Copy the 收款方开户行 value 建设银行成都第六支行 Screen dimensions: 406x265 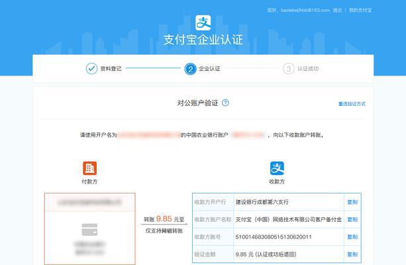352,202
